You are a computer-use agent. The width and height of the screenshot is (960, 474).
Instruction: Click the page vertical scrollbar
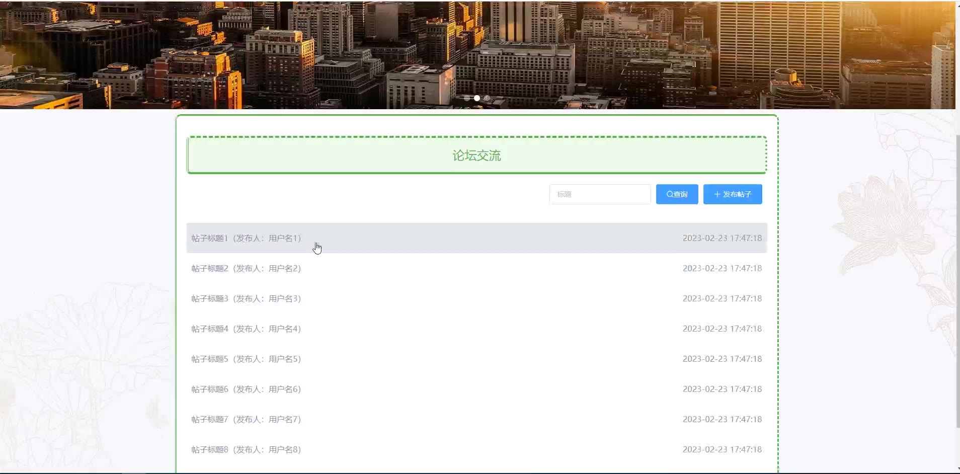click(x=957, y=282)
